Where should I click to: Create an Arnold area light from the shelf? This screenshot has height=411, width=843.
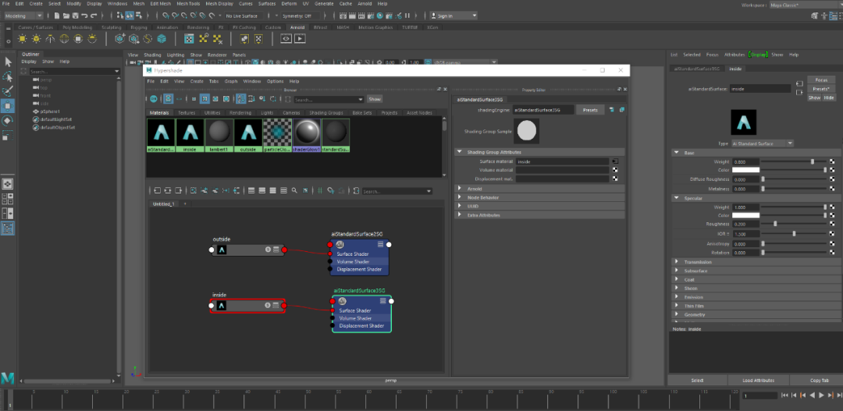[22, 39]
